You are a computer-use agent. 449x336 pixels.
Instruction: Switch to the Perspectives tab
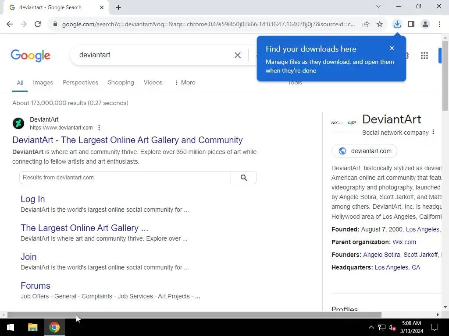click(81, 82)
